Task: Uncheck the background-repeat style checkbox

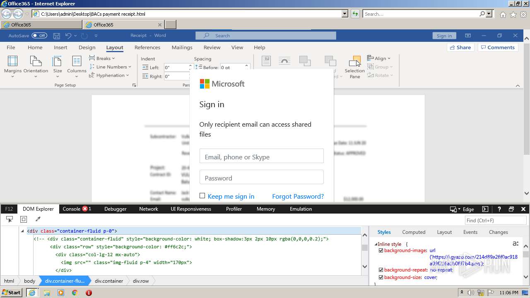Action: (x=381, y=270)
